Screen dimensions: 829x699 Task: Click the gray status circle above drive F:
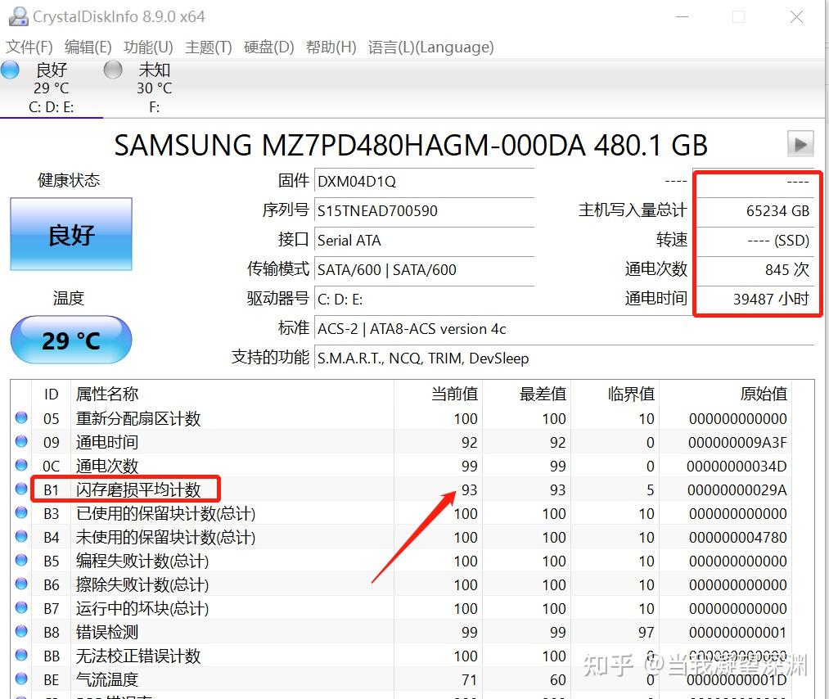111,70
